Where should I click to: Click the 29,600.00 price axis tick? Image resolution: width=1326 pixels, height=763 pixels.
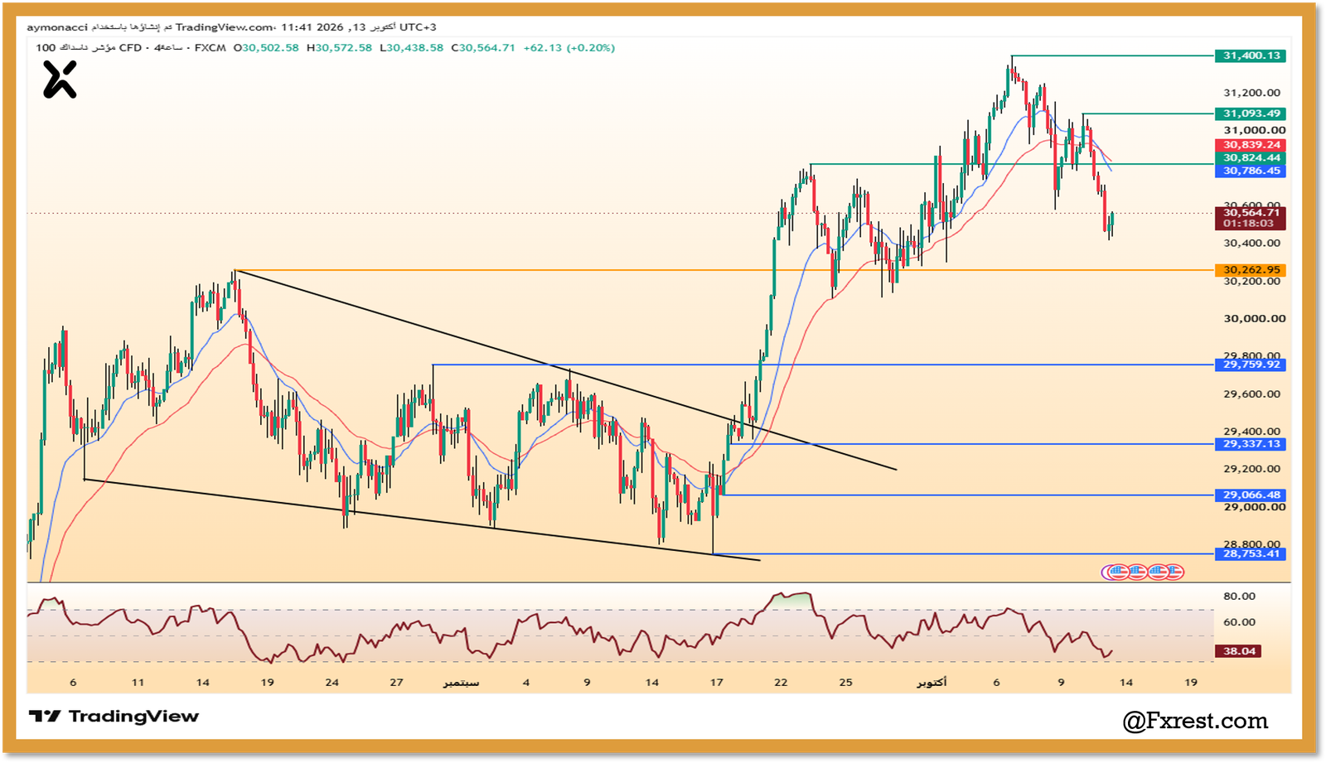point(1252,394)
